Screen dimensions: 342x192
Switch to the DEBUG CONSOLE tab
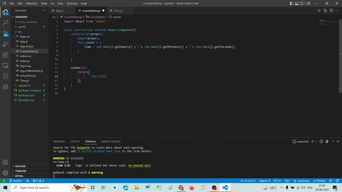[111, 141]
